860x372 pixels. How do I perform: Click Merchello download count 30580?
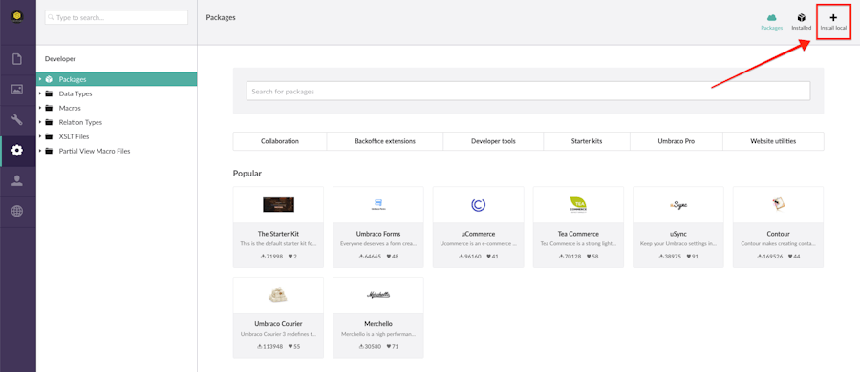371,347
